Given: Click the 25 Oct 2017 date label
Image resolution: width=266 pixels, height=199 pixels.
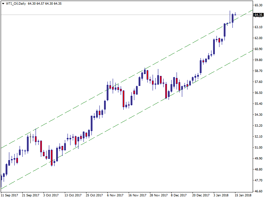Looking at the screenshot, I should point(94,195).
